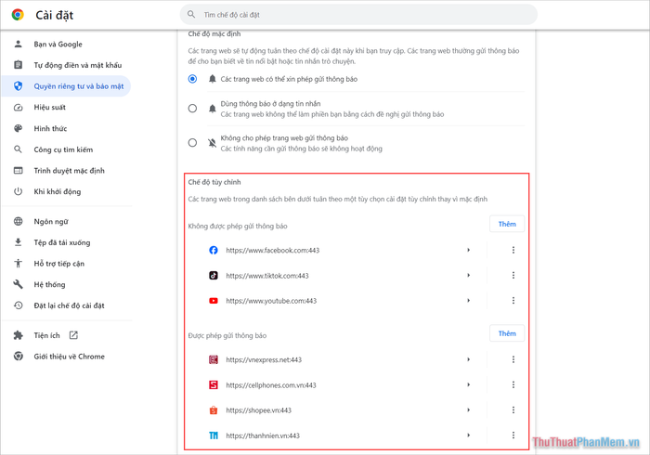This screenshot has height=455, width=650.
Task: Click the search magnifier icon in settings bar
Action: [x=191, y=15]
